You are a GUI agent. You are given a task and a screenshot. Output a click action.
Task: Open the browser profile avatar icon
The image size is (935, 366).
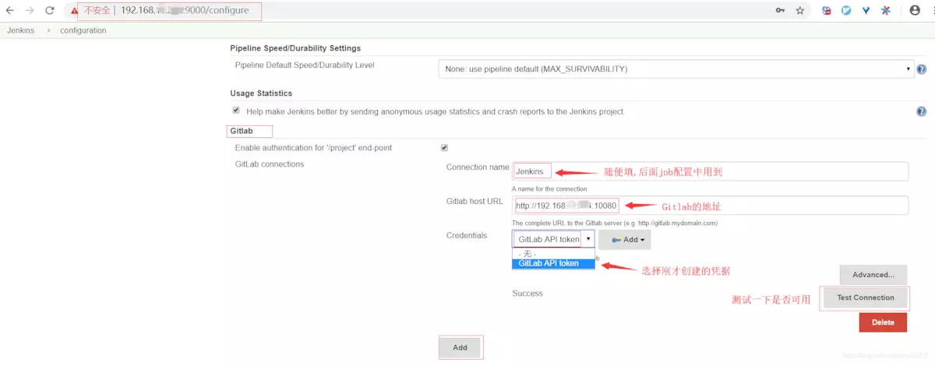click(915, 11)
